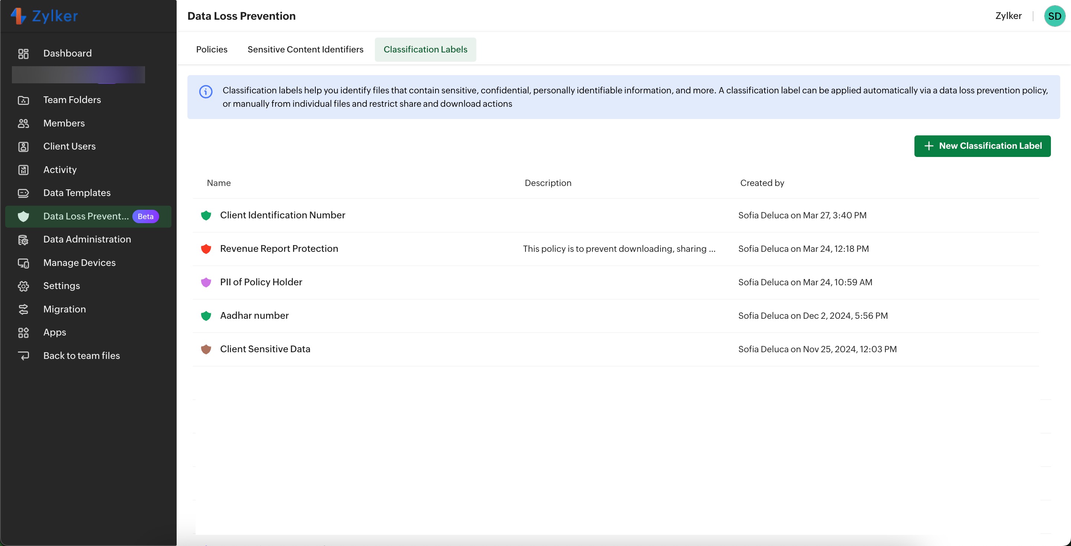The height and width of the screenshot is (546, 1071).
Task: Click 'Sofia Deluca on Dec 2, 2024, 5:56 PM'
Action: [x=813, y=316]
